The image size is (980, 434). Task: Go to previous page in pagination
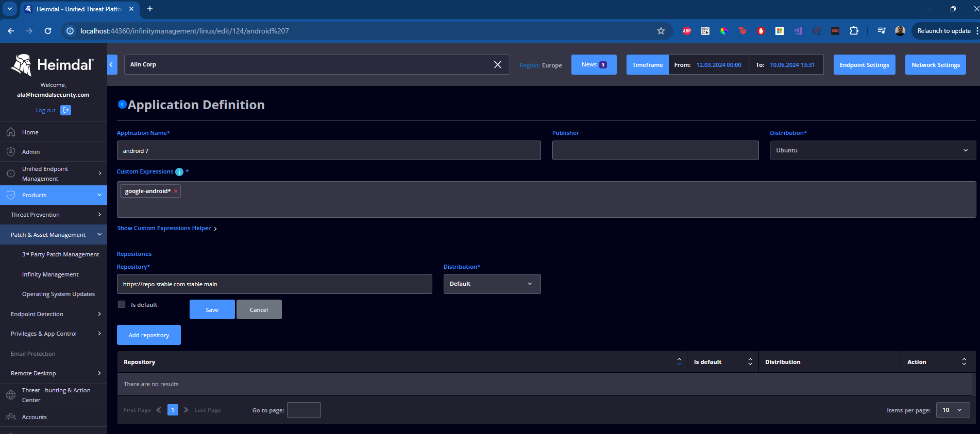tap(159, 410)
